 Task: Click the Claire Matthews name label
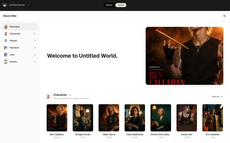(x=135, y=134)
